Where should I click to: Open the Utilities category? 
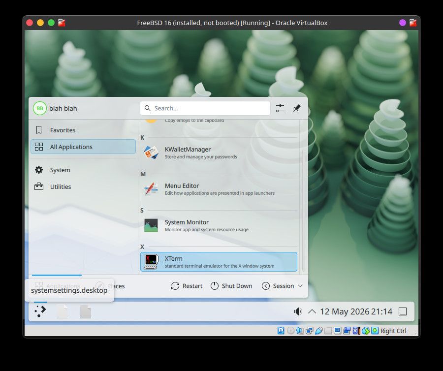(83, 186)
